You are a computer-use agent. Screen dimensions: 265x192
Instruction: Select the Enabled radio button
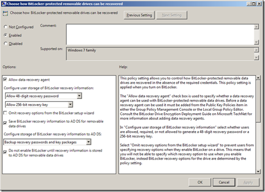5,35
